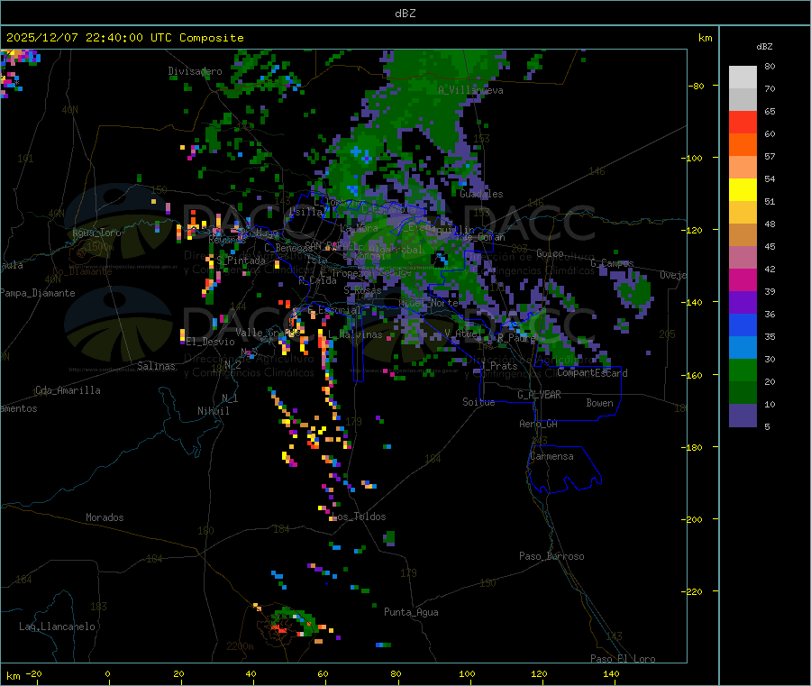Click the 42 dBZ magenta legend swatch
The image size is (811, 686).
coord(743,279)
